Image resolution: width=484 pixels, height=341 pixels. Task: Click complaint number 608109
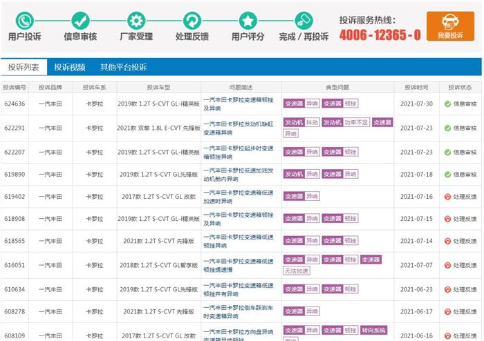coord(15,335)
